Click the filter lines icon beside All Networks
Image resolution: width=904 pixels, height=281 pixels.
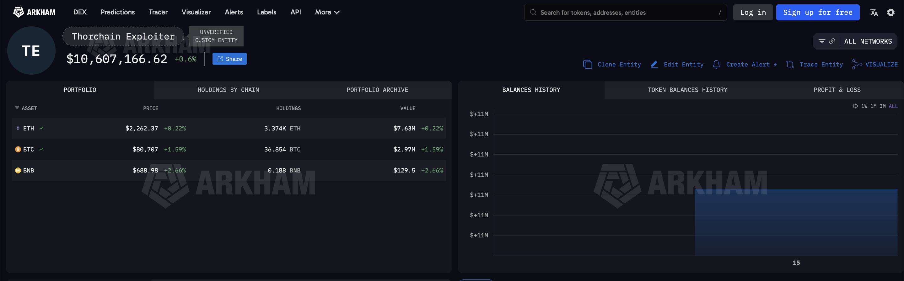pyautogui.click(x=822, y=41)
